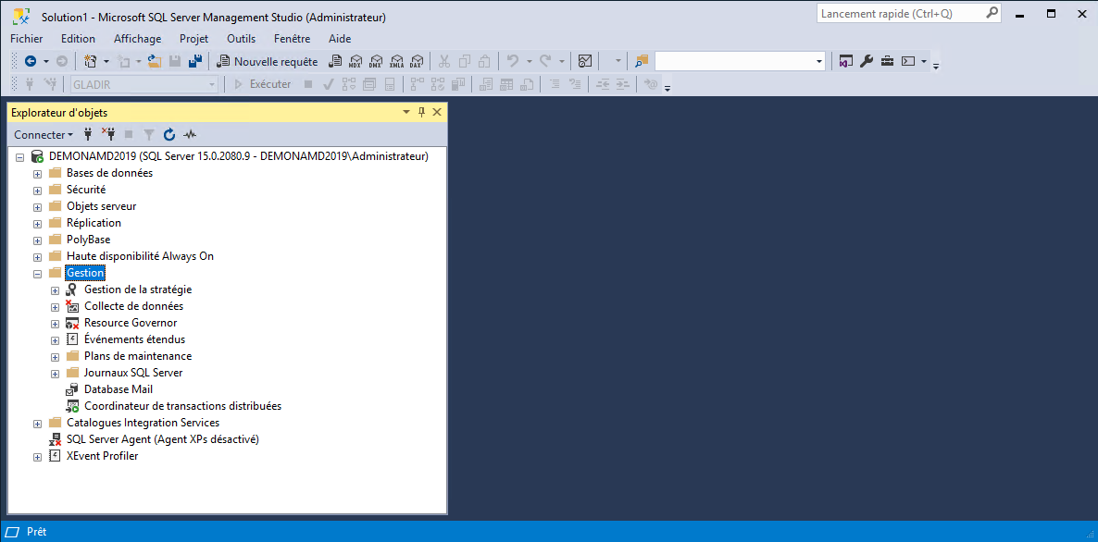
Task: Open the Activity Monitor toolbar icon
Action: [x=585, y=62]
